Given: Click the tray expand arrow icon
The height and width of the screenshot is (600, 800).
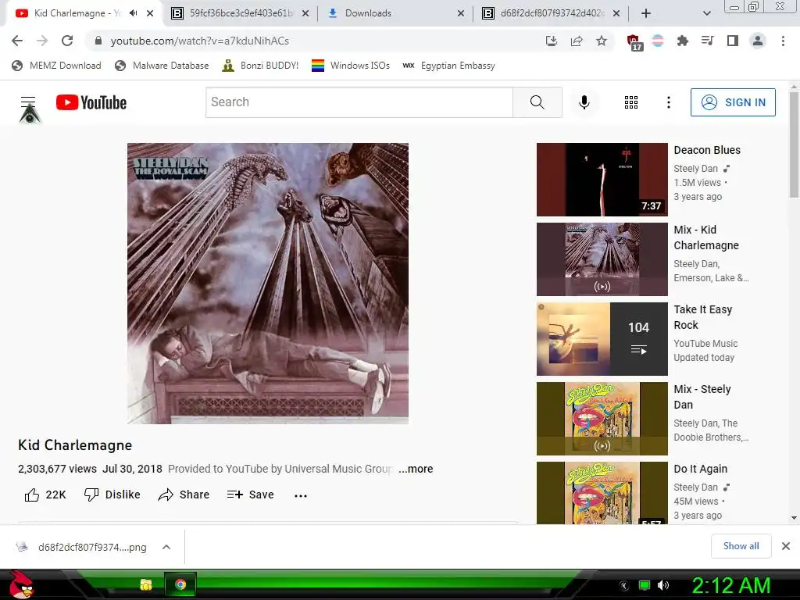Looking at the screenshot, I should point(623,586).
